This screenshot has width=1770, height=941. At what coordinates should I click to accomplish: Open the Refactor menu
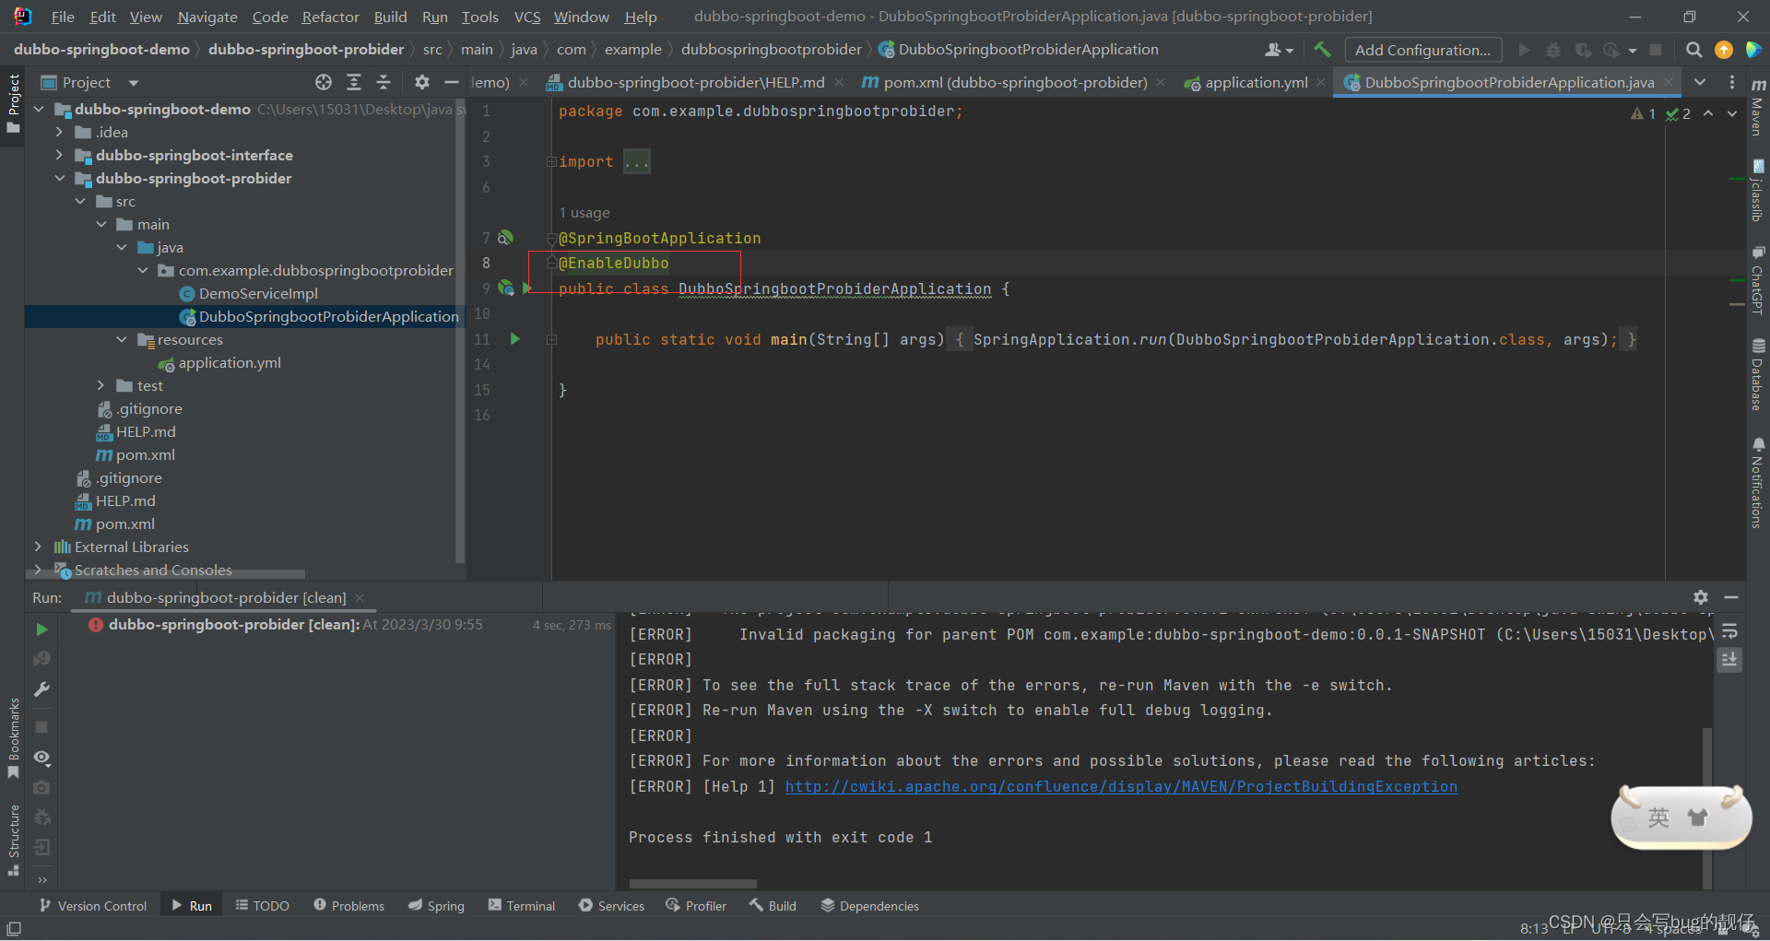click(x=330, y=17)
